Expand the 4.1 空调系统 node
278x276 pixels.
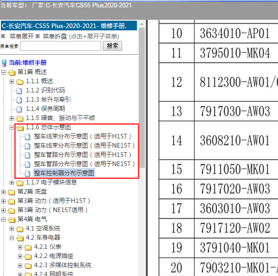point(12,229)
